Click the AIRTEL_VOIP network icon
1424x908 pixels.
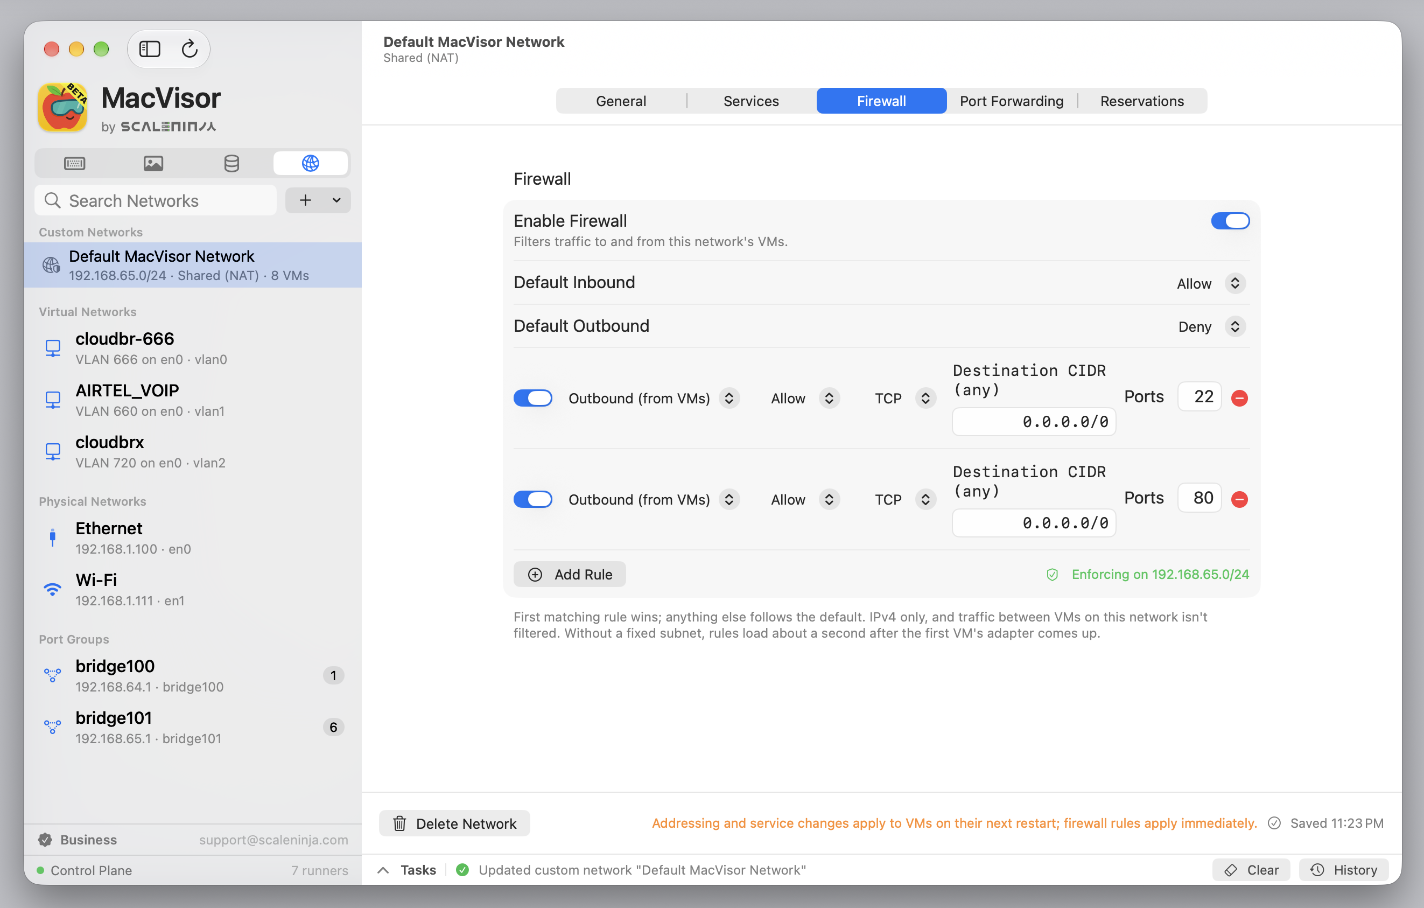click(x=53, y=399)
